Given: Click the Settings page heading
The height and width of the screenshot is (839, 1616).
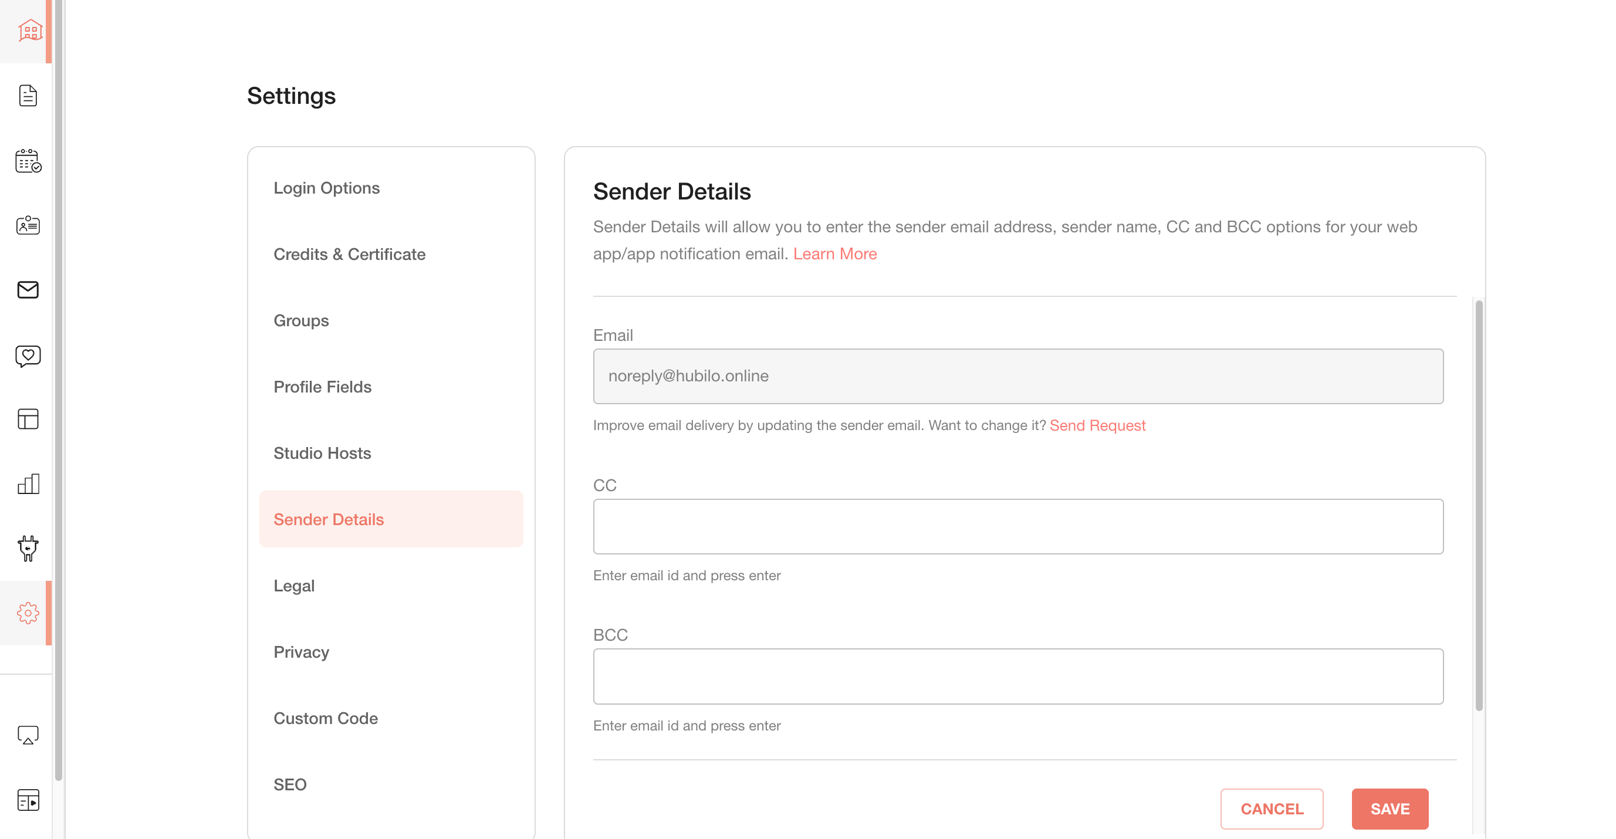Looking at the screenshot, I should [291, 96].
